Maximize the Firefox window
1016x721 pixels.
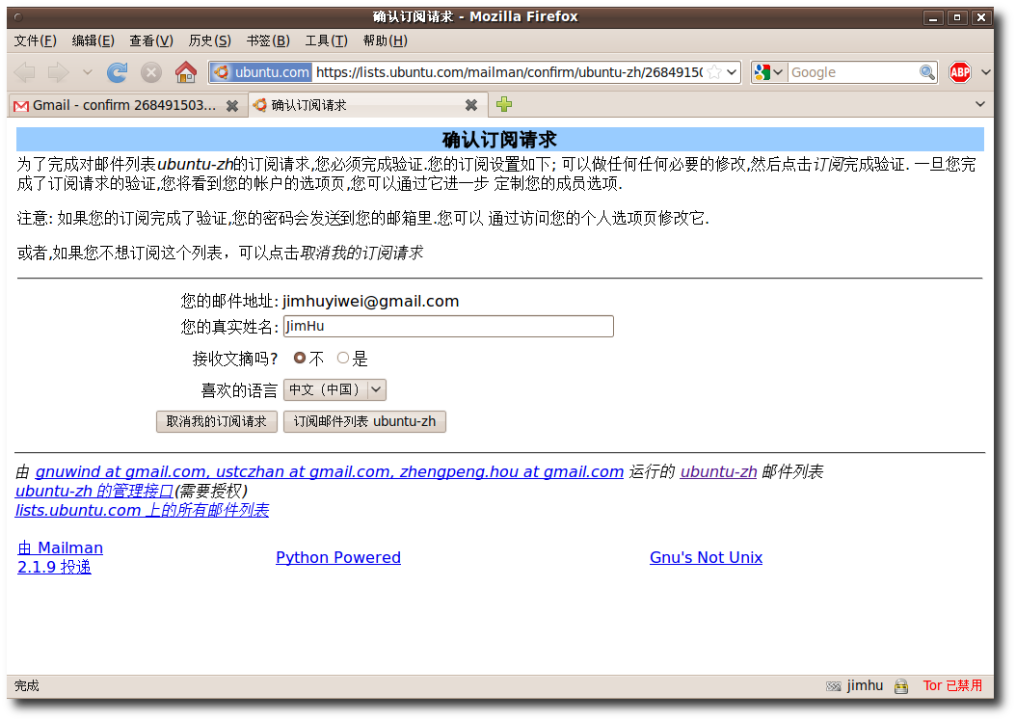pyautogui.click(x=957, y=17)
